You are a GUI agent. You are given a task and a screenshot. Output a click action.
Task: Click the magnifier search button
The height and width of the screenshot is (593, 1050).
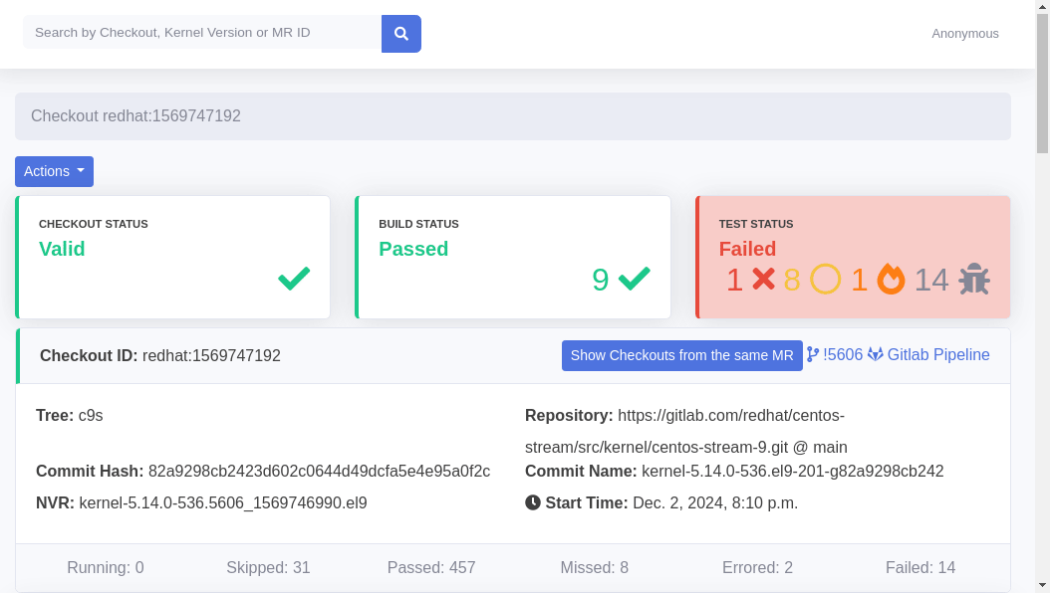pos(400,34)
